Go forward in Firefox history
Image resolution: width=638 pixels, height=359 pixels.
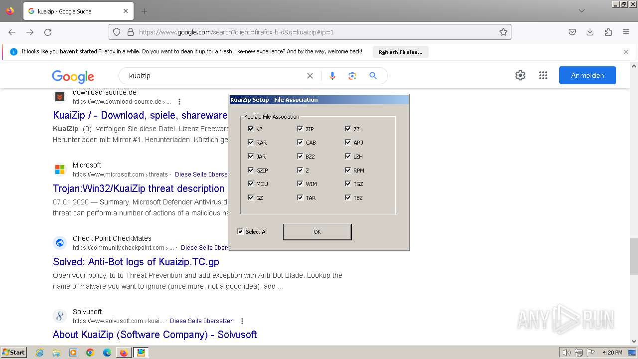(30, 32)
